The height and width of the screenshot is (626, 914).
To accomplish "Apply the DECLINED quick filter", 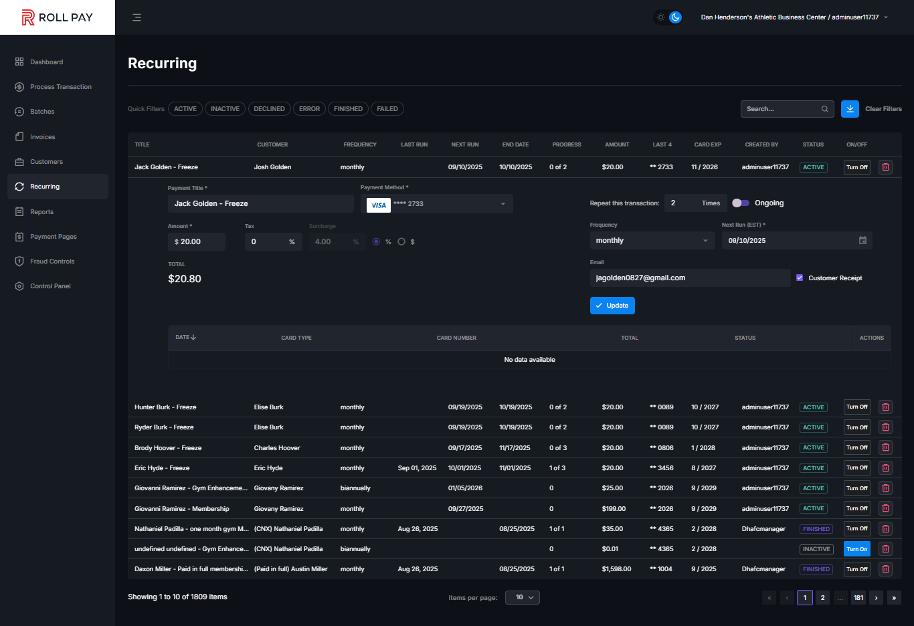I will click(269, 109).
